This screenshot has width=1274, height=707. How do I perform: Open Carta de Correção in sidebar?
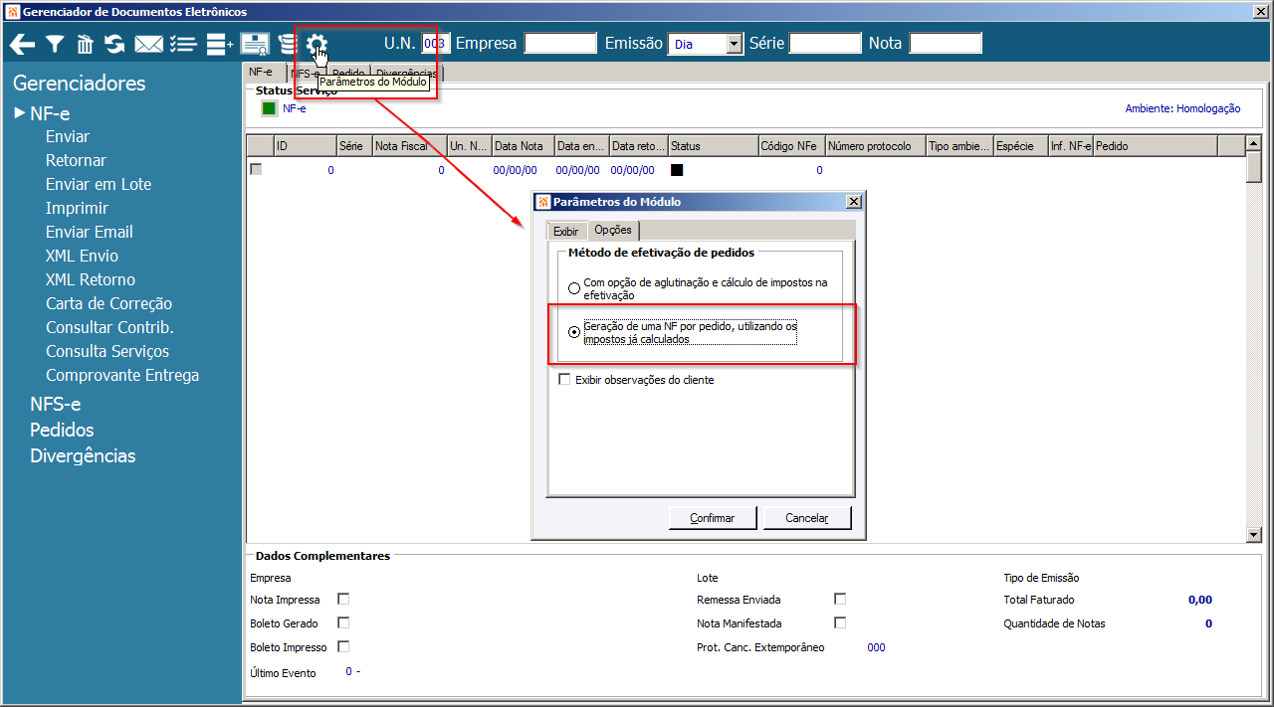[x=108, y=303]
